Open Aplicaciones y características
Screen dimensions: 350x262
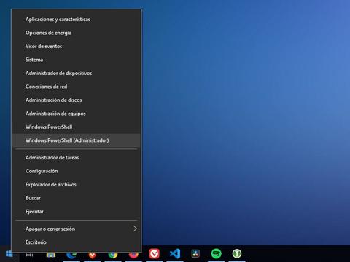click(77, 19)
